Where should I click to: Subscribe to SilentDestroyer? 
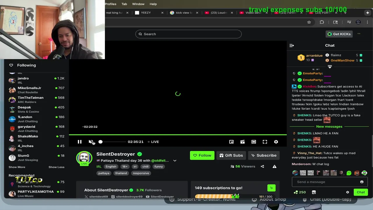(264, 155)
